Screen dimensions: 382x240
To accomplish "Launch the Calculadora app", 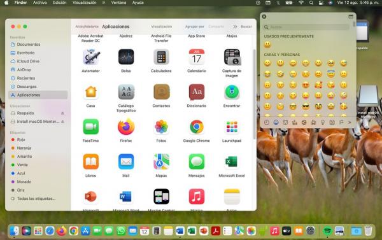I will [x=161, y=57].
